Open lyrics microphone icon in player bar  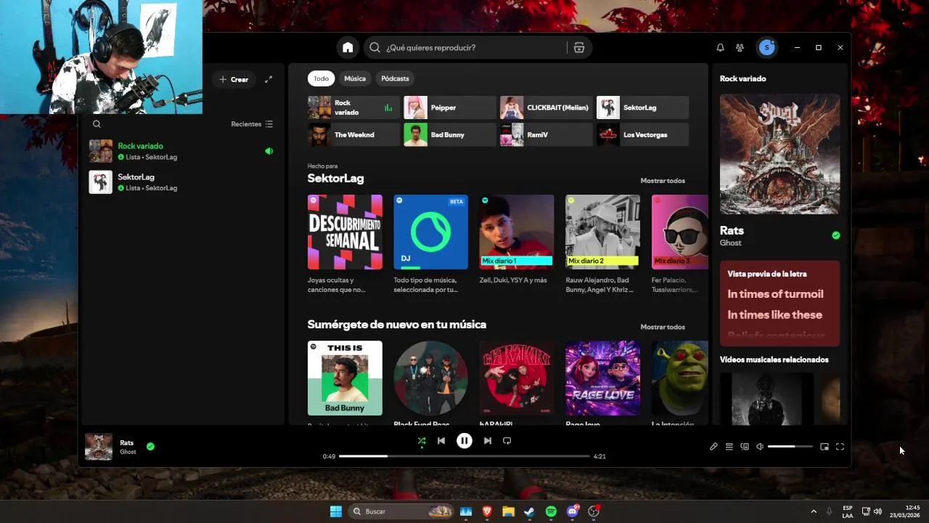pyautogui.click(x=713, y=447)
